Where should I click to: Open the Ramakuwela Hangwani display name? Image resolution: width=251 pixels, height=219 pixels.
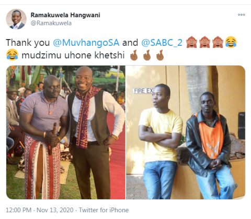point(65,15)
